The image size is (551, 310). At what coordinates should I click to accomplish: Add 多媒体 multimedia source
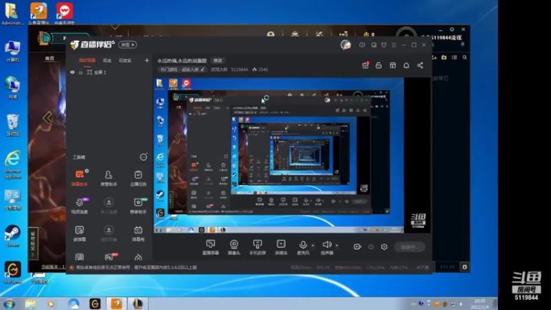pos(281,247)
